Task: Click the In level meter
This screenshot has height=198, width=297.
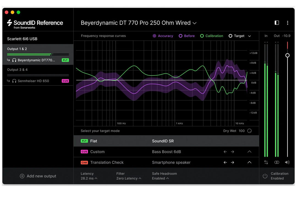Action: tap(266, 100)
